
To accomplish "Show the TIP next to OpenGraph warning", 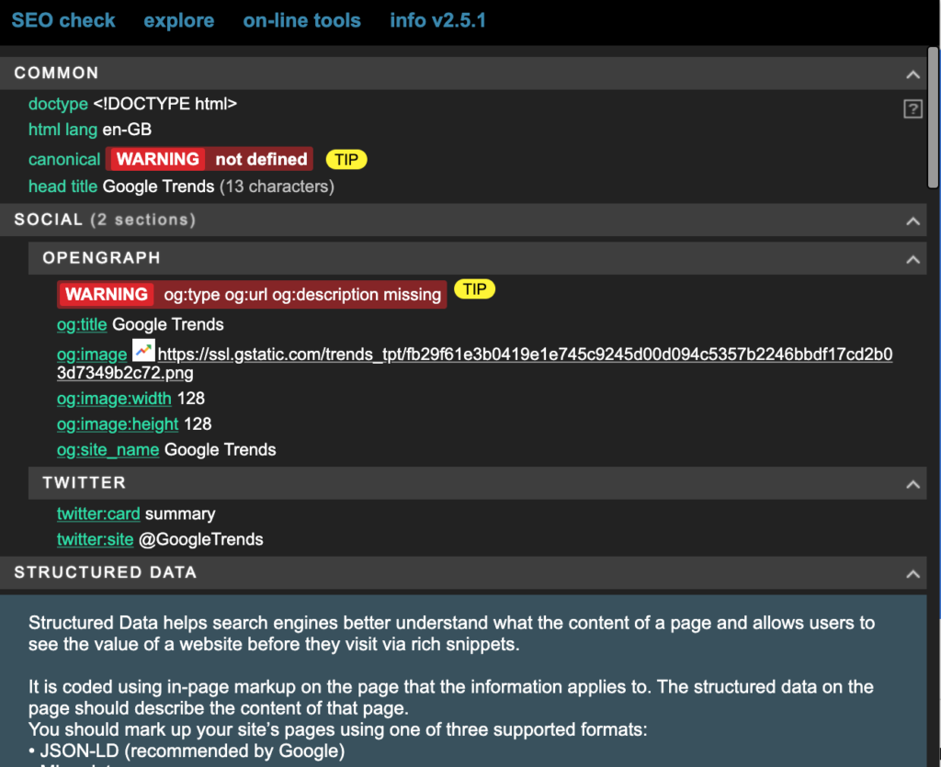I will tap(475, 289).
